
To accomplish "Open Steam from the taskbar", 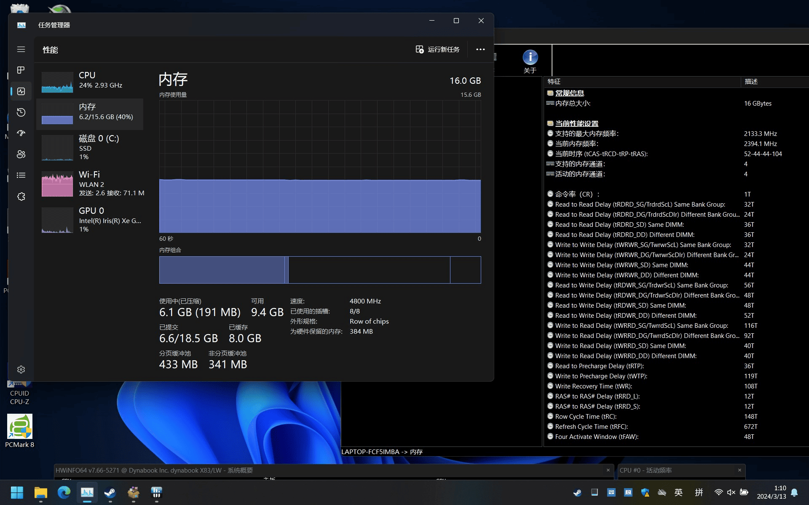I will pyautogui.click(x=110, y=492).
